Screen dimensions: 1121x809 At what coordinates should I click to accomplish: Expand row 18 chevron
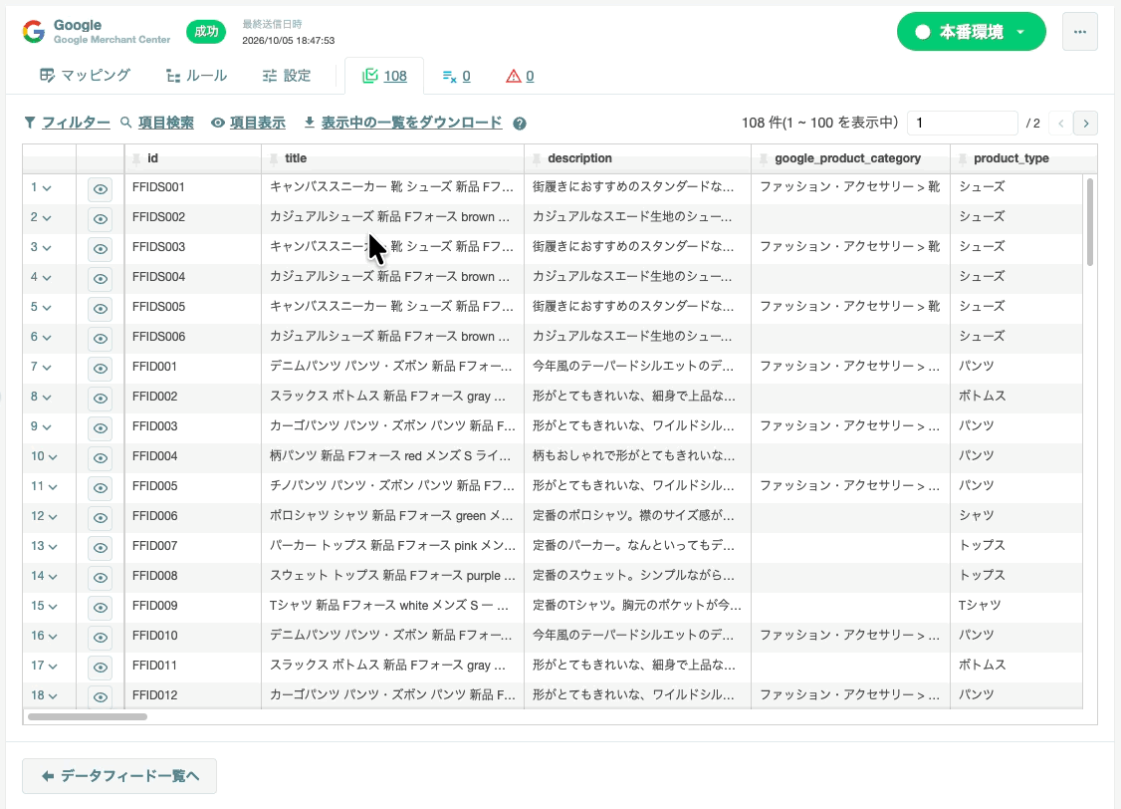click(52, 696)
